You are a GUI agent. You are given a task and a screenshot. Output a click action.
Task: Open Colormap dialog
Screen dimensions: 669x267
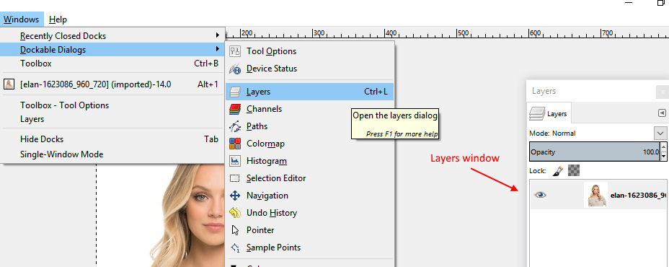[310, 144]
